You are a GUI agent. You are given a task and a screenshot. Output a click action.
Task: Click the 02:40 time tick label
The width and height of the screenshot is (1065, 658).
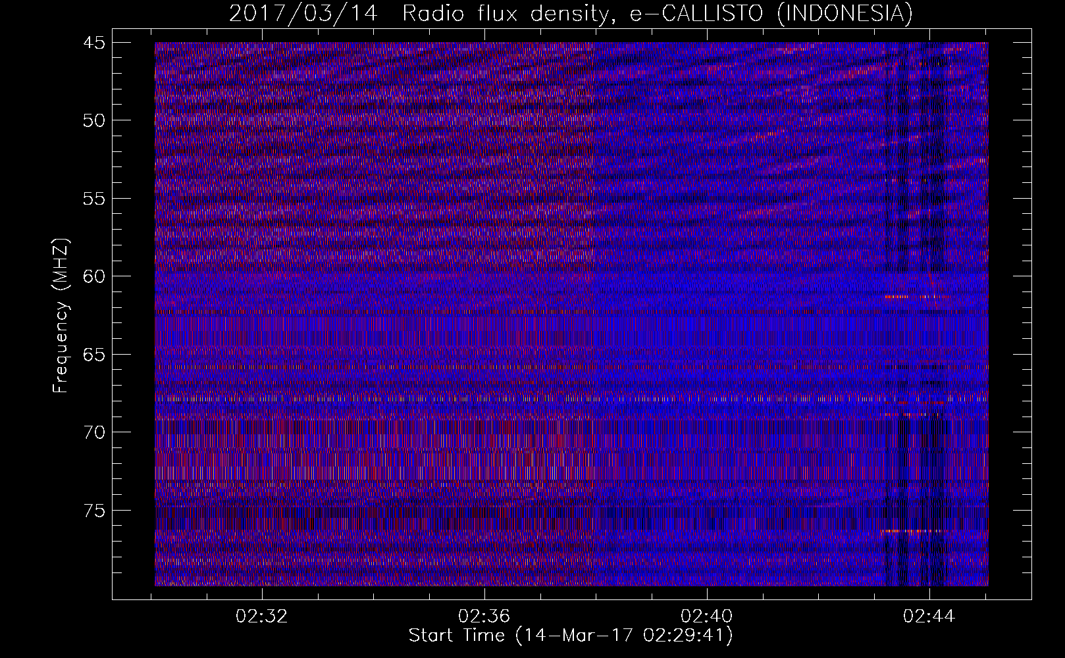[x=707, y=617]
